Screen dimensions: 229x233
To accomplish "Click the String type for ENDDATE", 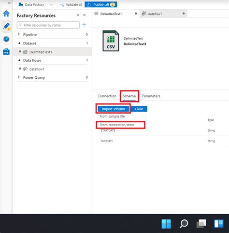I will [211, 141].
